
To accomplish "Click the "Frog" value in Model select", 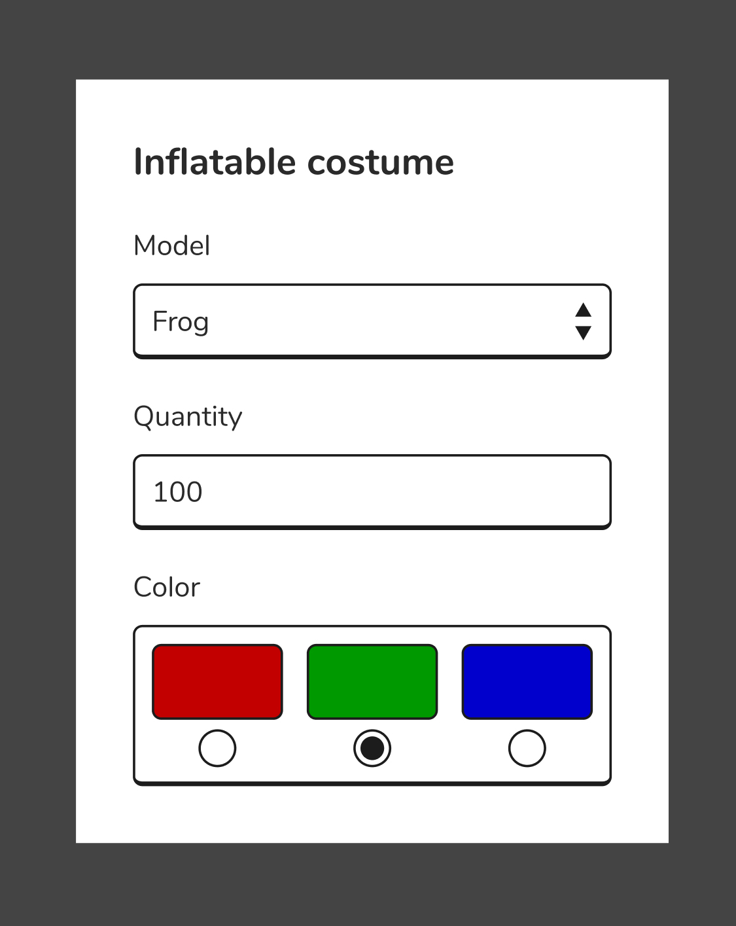I will coord(181,321).
